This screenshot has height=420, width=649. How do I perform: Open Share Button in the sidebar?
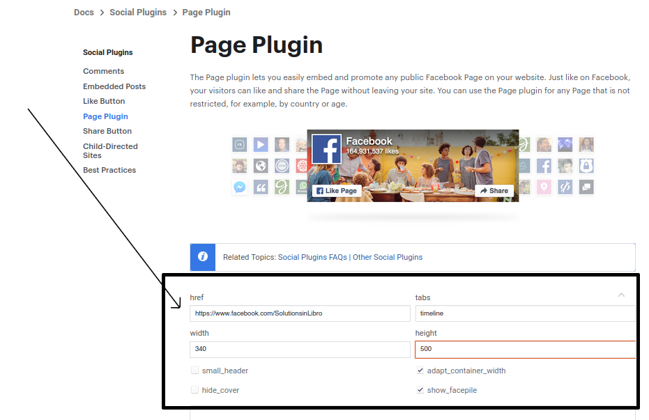[107, 131]
